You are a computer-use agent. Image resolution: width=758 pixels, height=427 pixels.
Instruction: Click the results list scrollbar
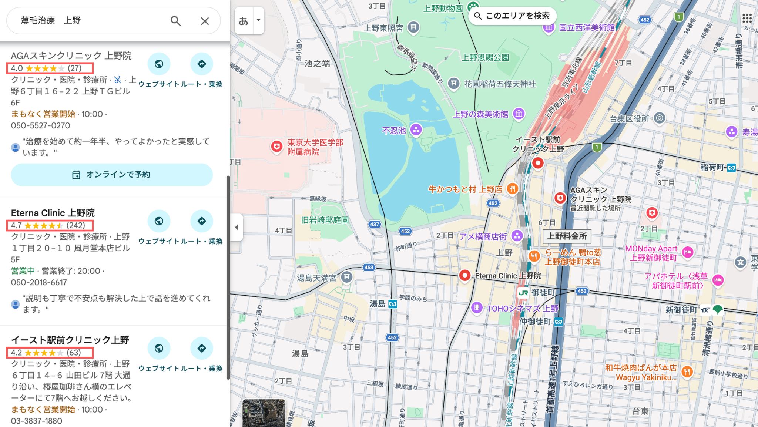[x=228, y=278]
